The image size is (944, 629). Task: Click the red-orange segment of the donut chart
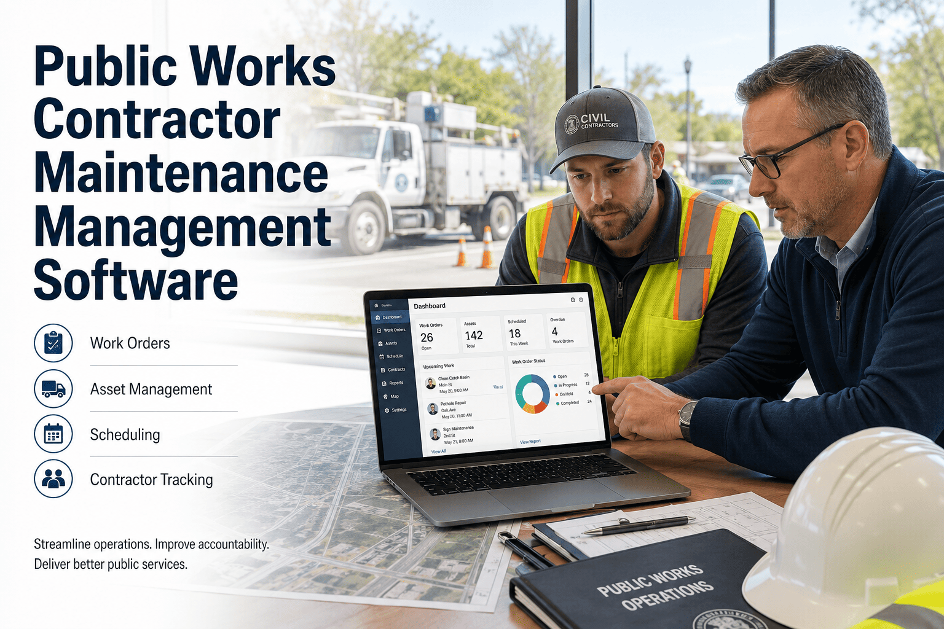540,407
